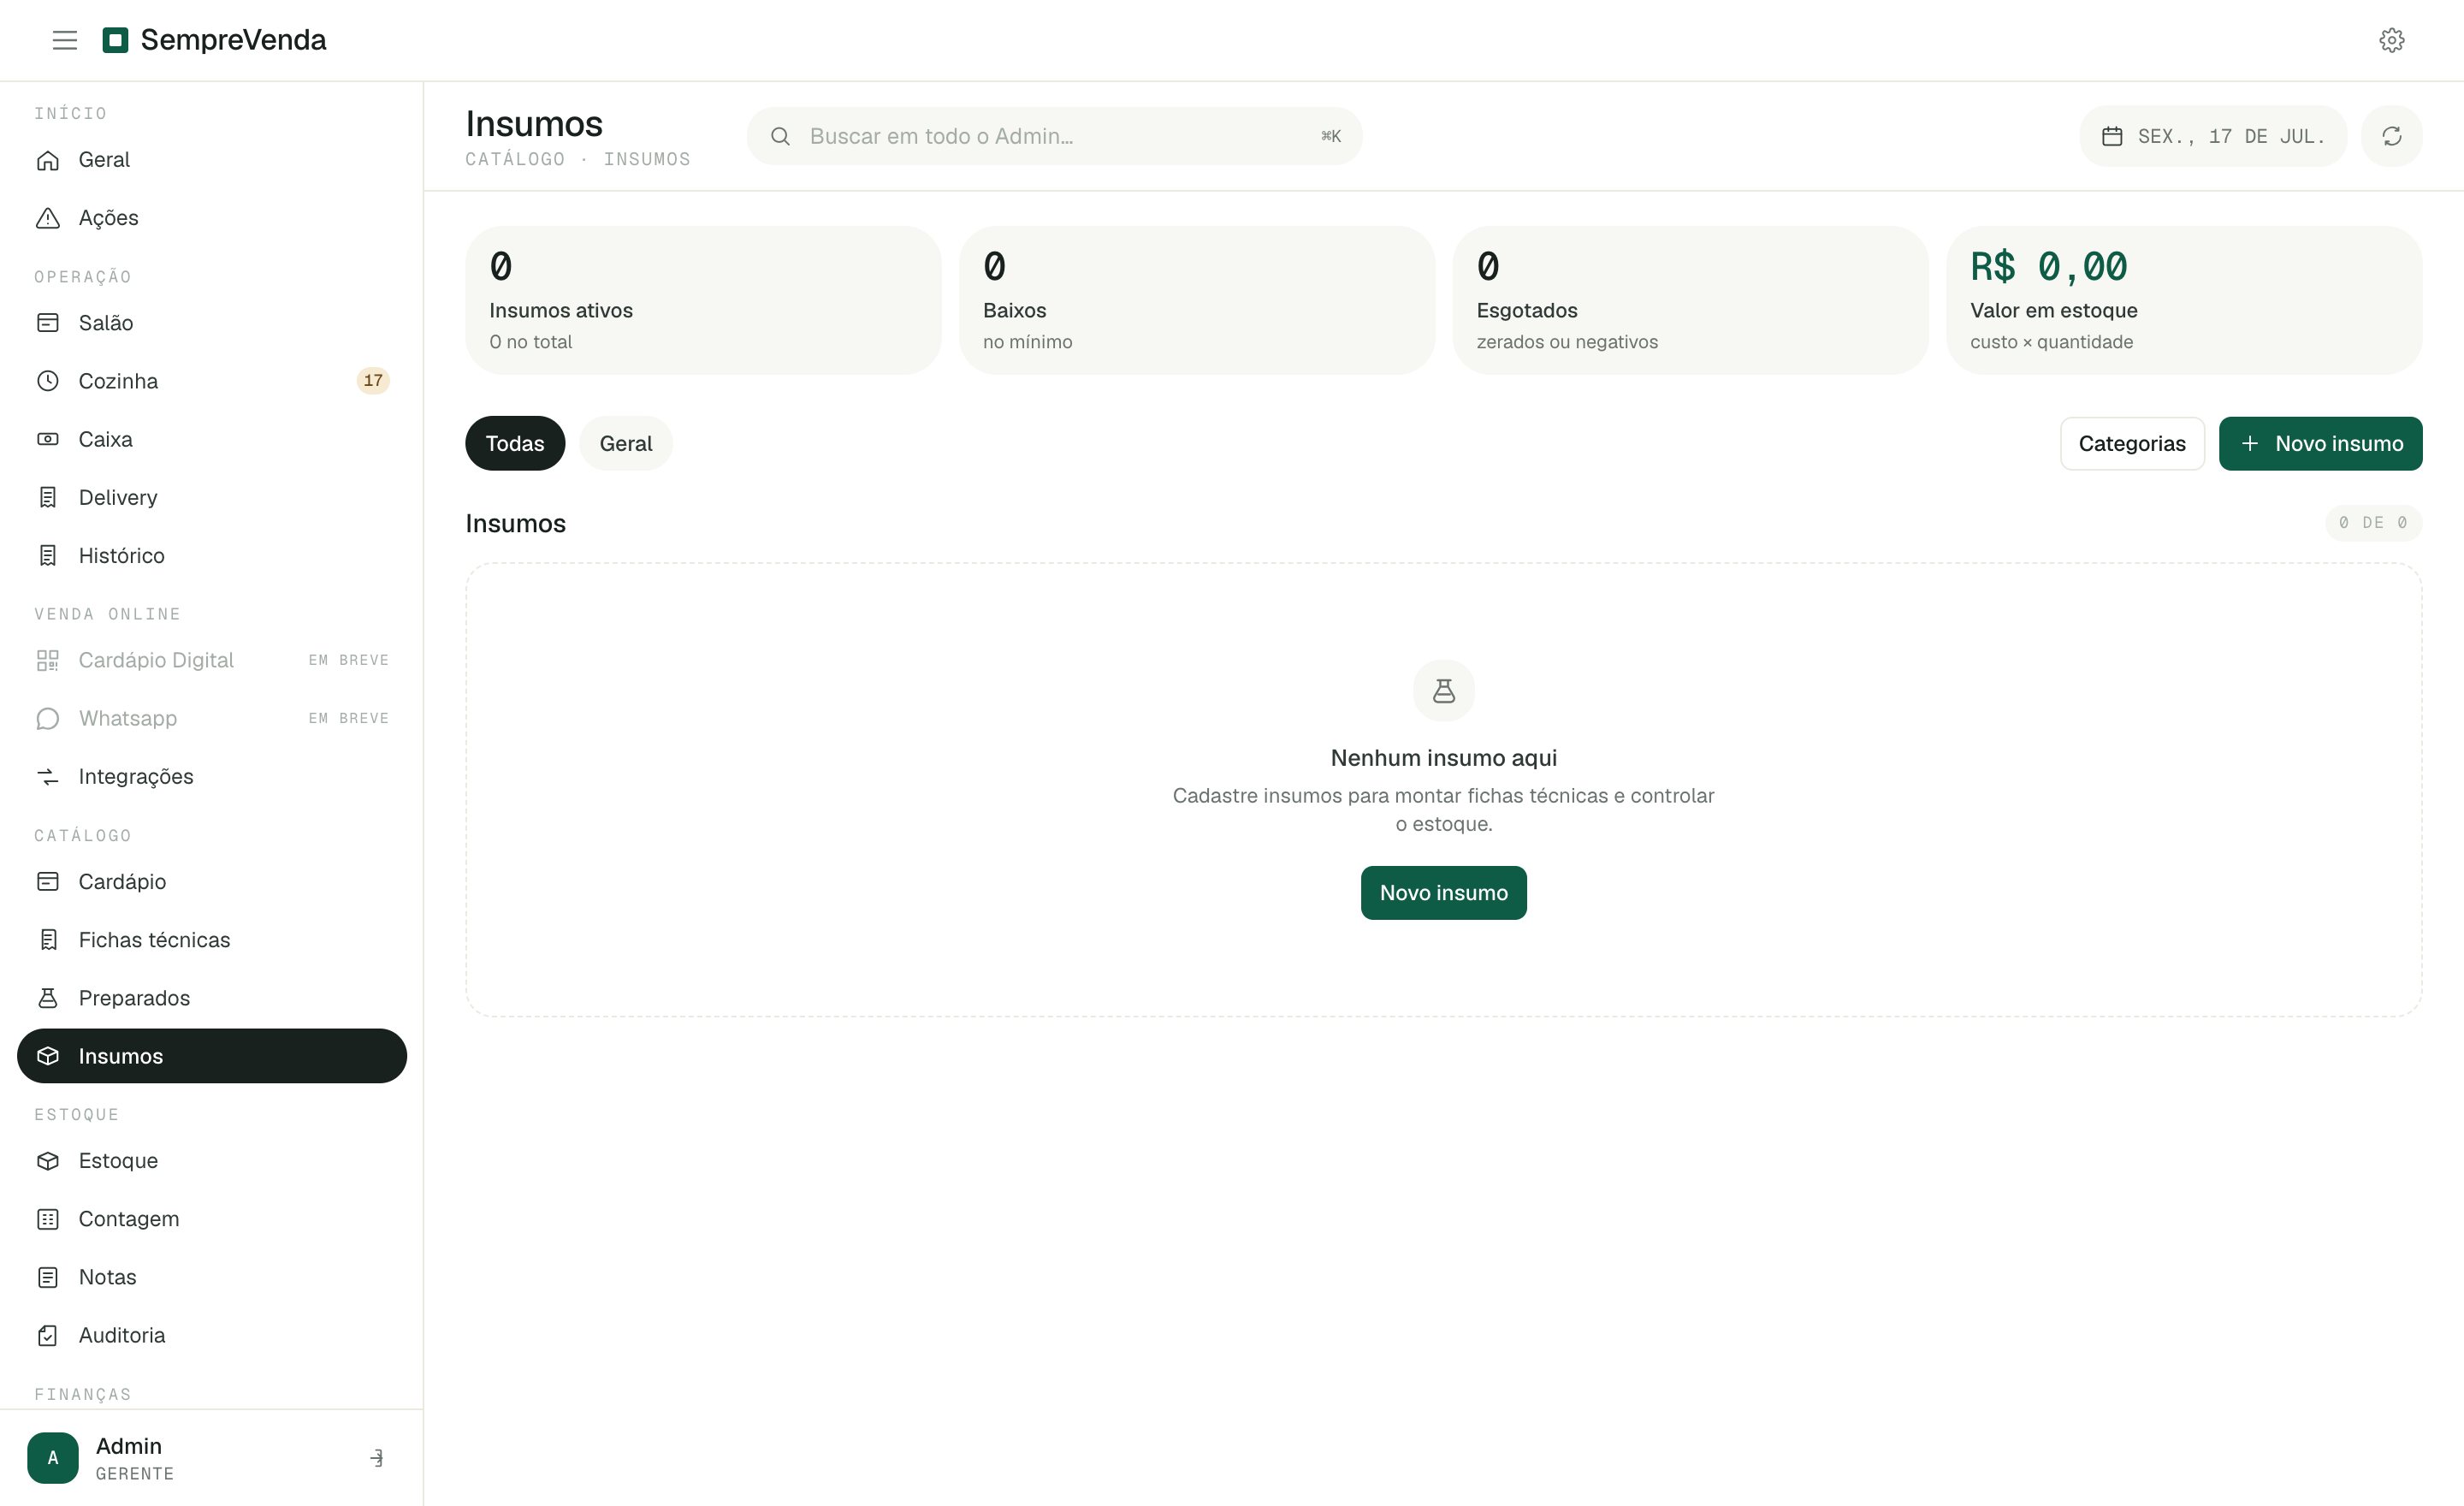Open Geral in the sidebar
The image size is (2464, 1506).
click(212, 160)
